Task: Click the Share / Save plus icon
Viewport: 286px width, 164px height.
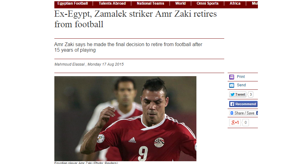Action: tap(232, 113)
